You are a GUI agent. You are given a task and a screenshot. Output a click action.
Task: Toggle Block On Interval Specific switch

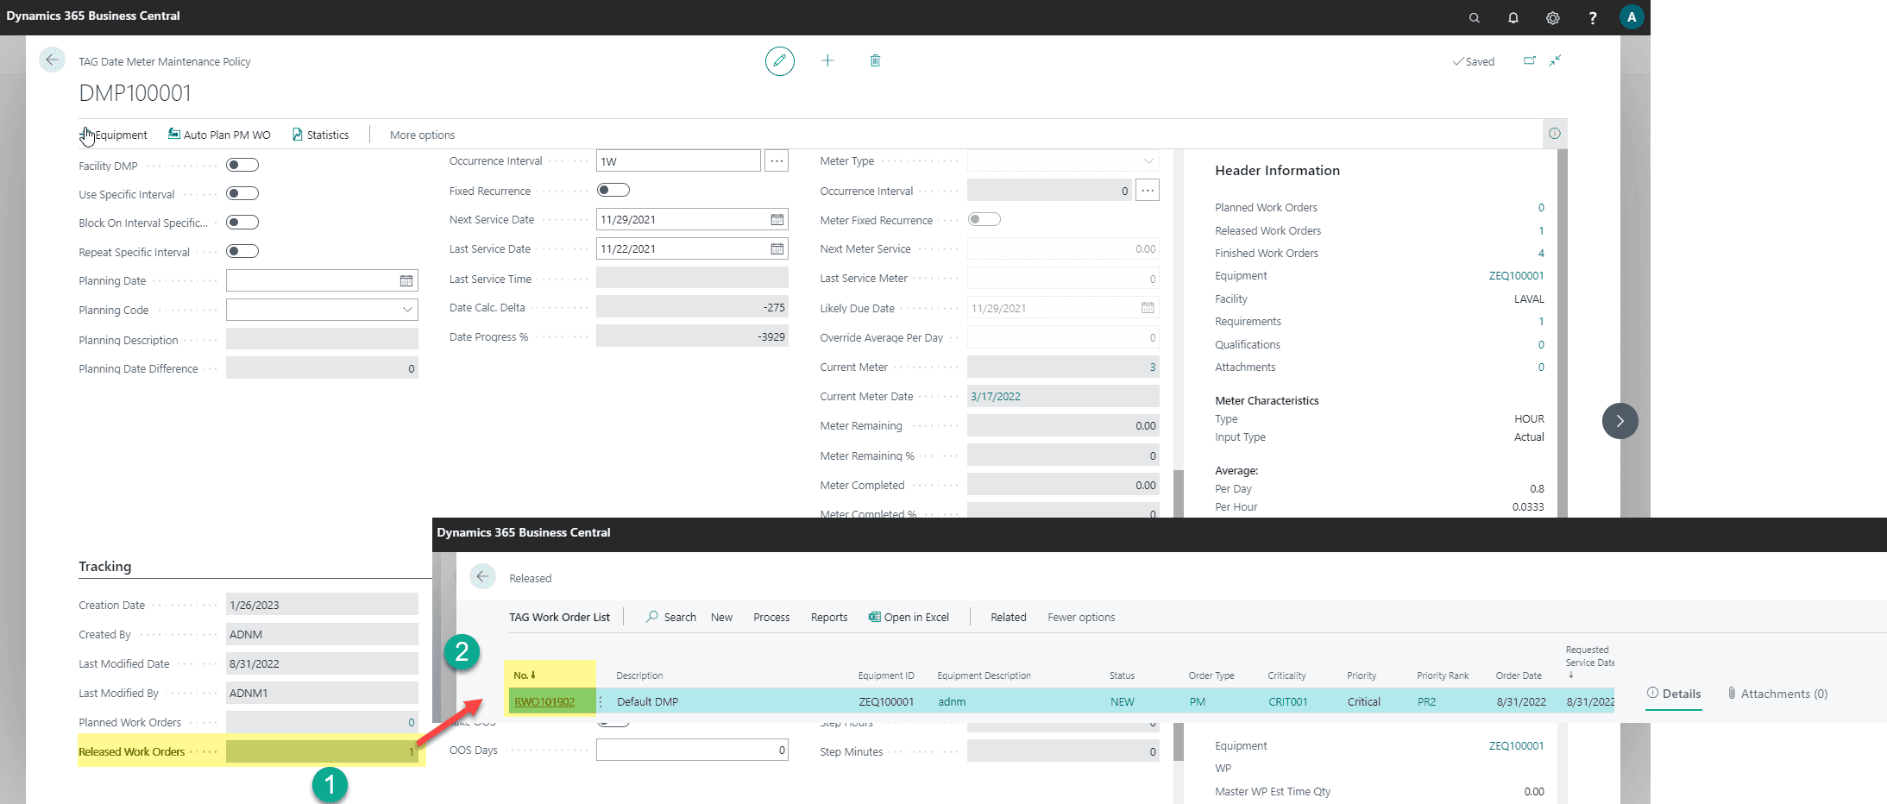(x=242, y=223)
